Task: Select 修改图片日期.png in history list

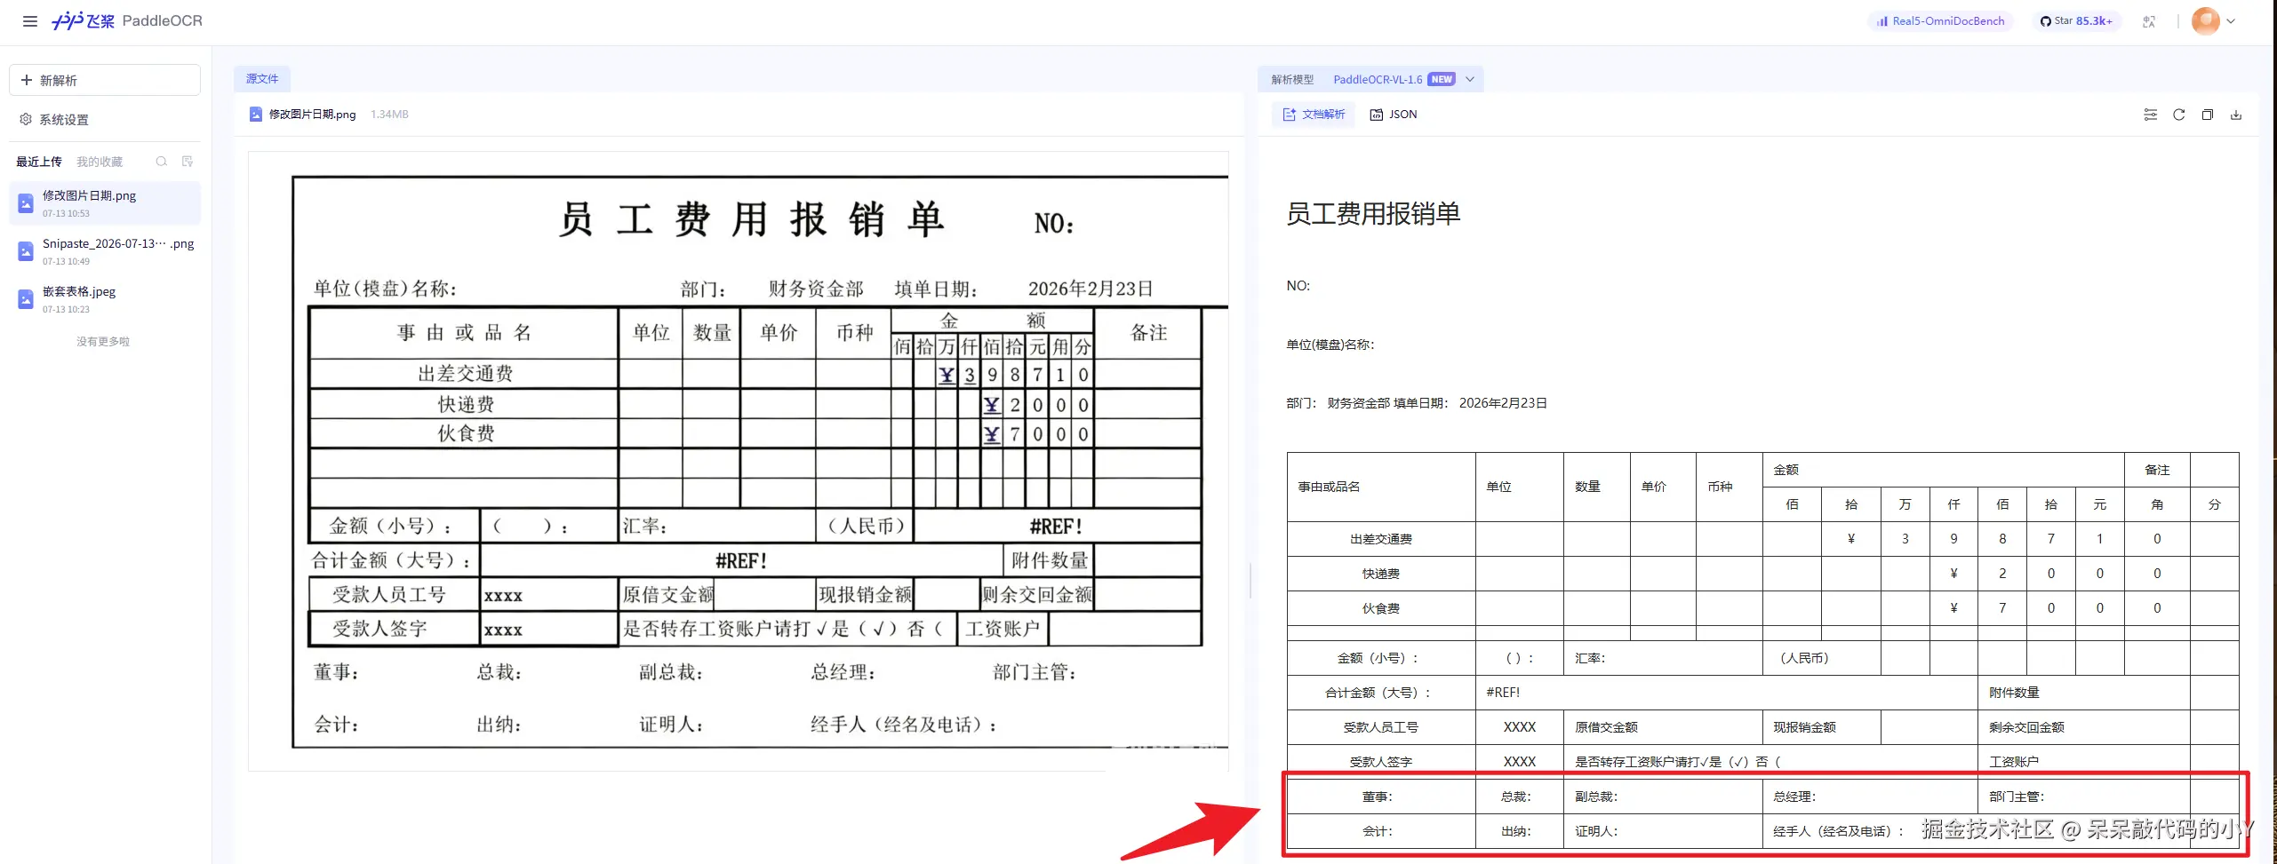Action: (105, 203)
